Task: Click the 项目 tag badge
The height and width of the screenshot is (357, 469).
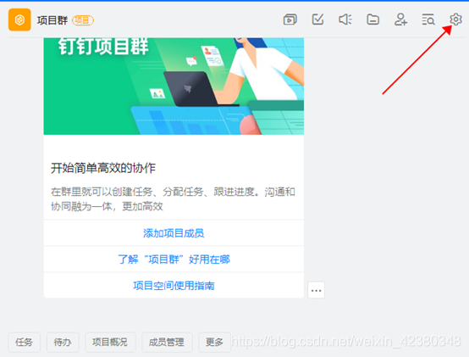Action: pyautogui.click(x=83, y=20)
